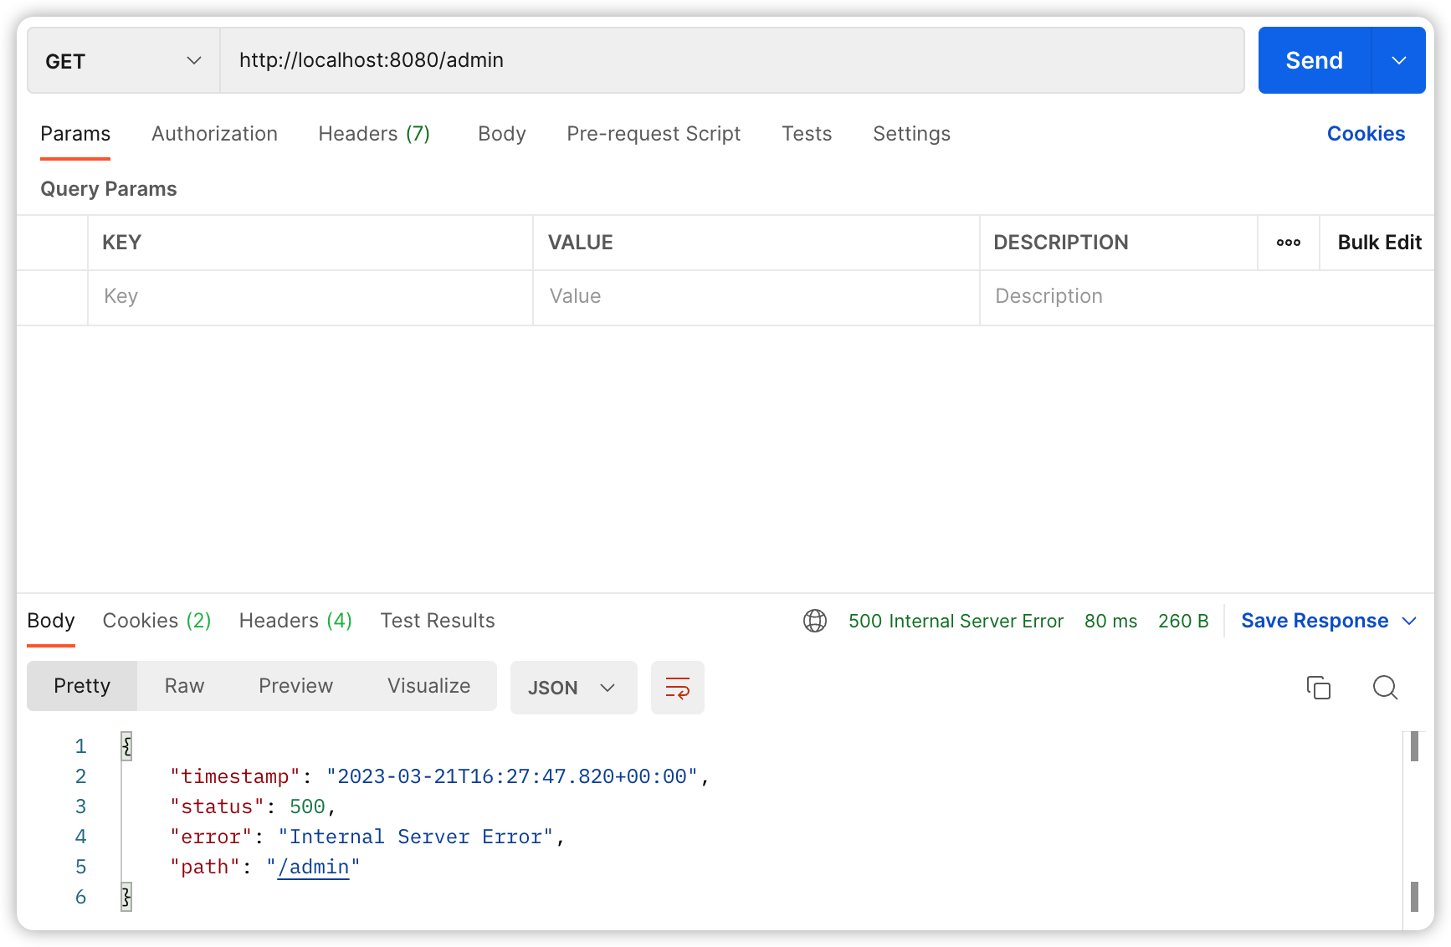Collapse JSON at opening brace

tap(126, 746)
